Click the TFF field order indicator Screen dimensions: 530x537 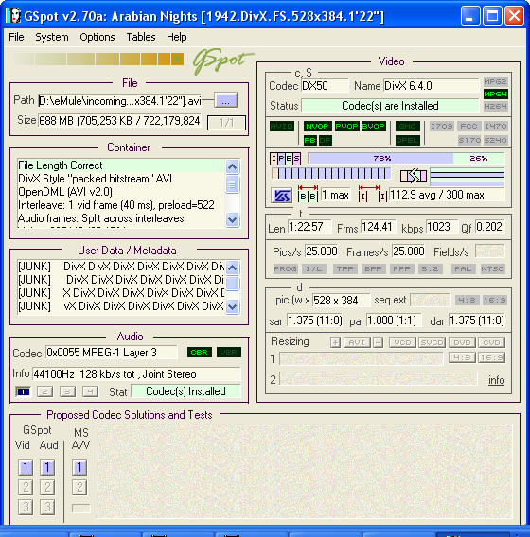344,268
